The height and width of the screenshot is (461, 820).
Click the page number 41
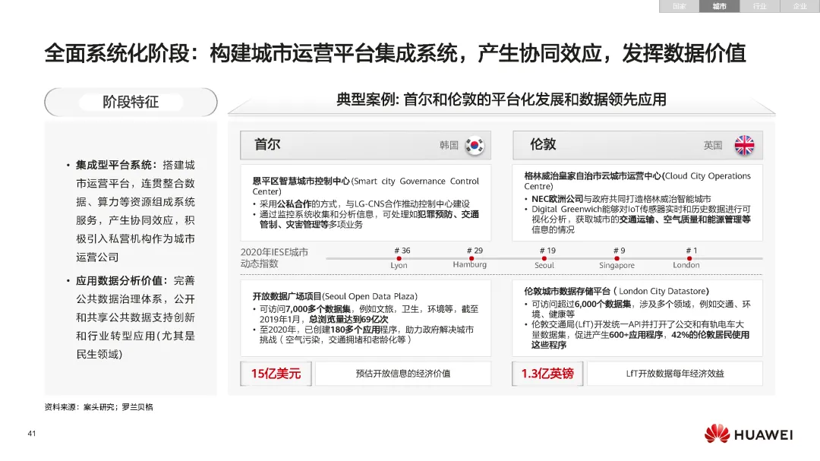[32, 433]
